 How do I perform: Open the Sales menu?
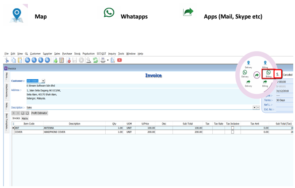point(57,53)
